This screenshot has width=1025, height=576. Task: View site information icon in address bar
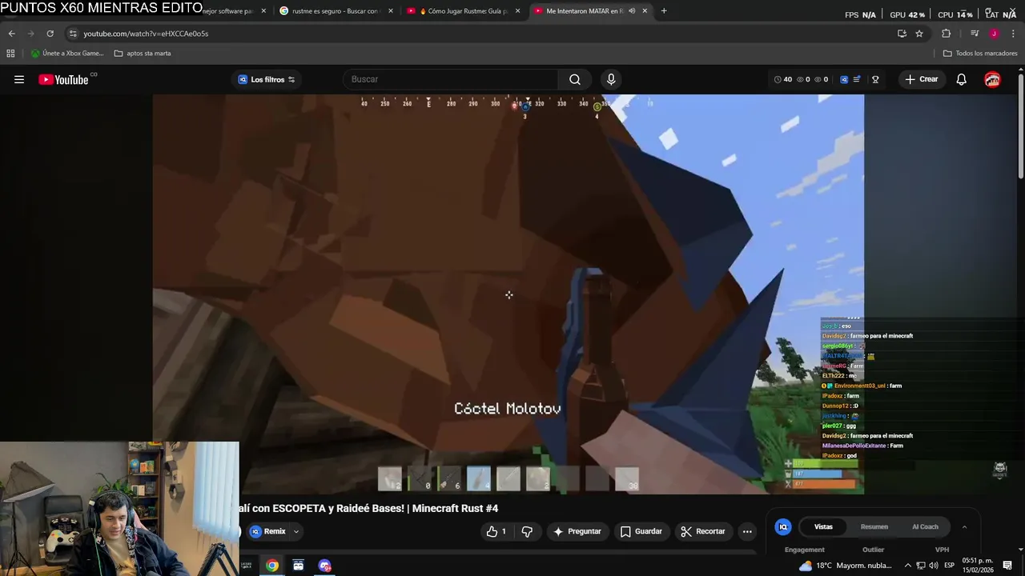coord(73,34)
